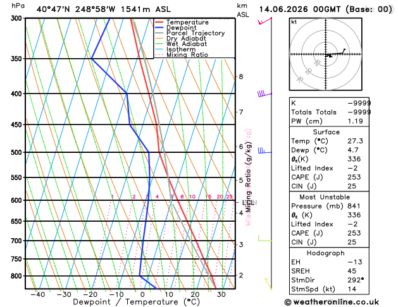Click the 'Most Unstable' section heading
The image size is (398, 307).
325,197
